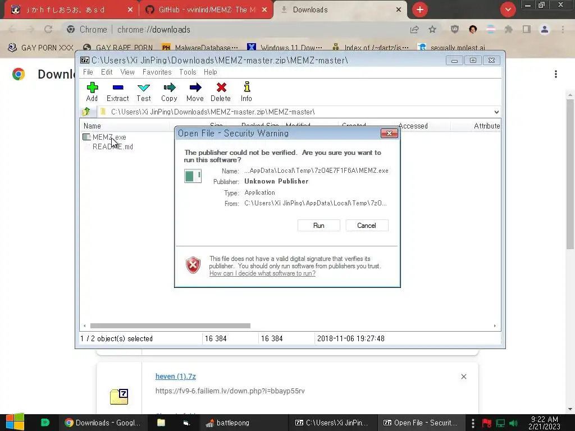The height and width of the screenshot is (431, 575).
Task: Open the Windows 11 Dow… bookmark
Action: click(285, 48)
